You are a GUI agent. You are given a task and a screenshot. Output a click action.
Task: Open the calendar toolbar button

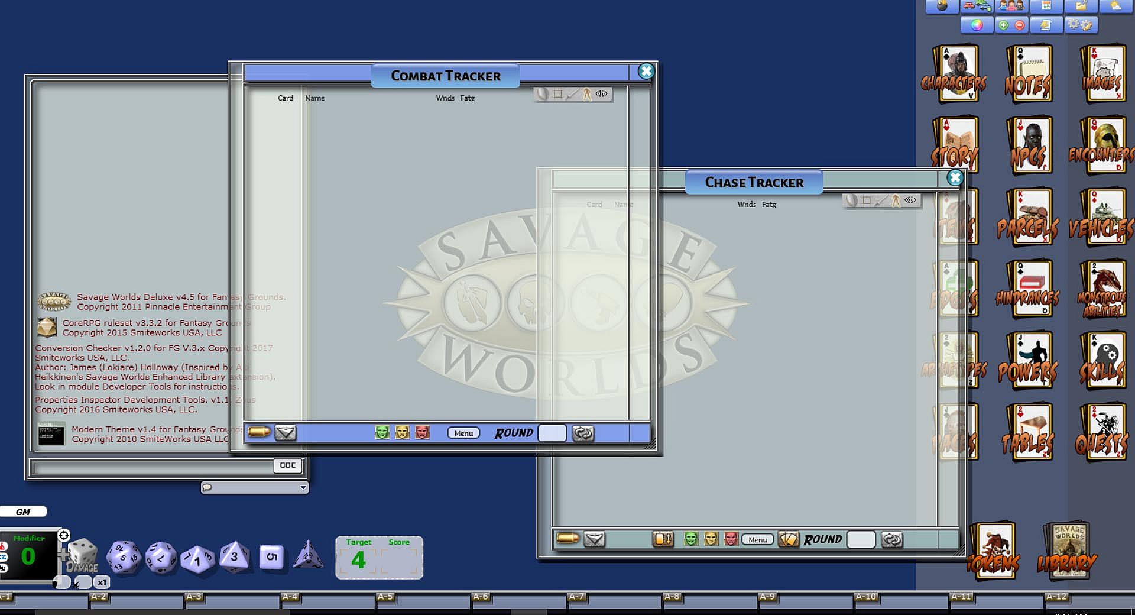[x=1046, y=7]
